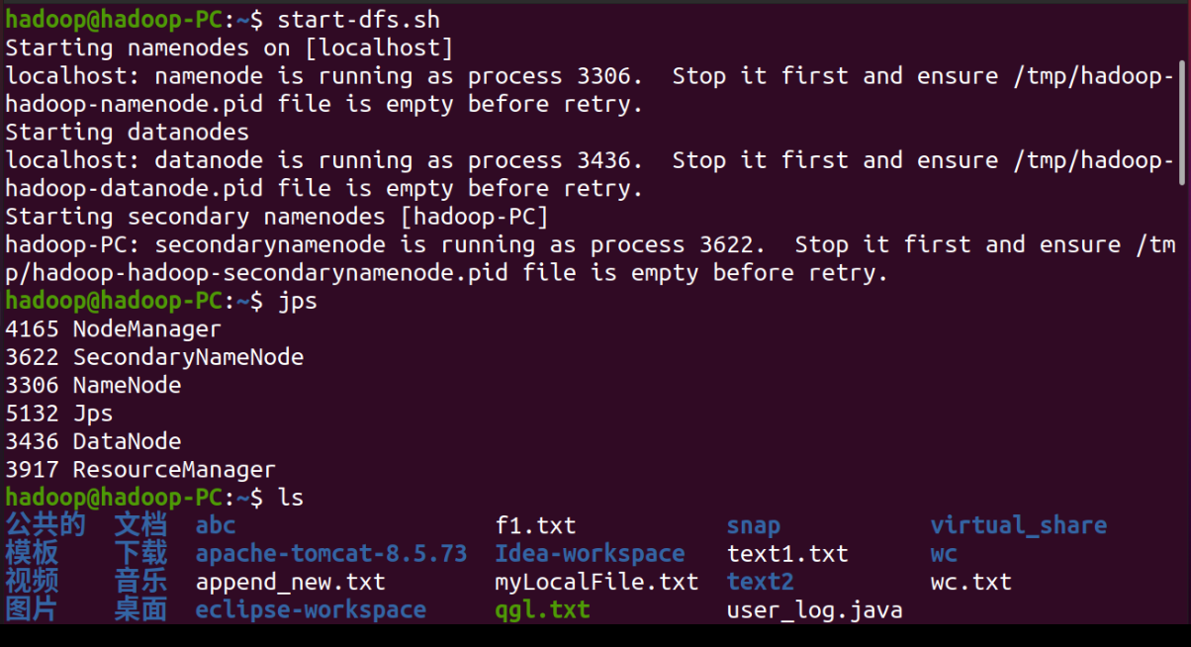1191x647 pixels.
Task: Select the ResourceManager process name
Action: [x=174, y=469]
